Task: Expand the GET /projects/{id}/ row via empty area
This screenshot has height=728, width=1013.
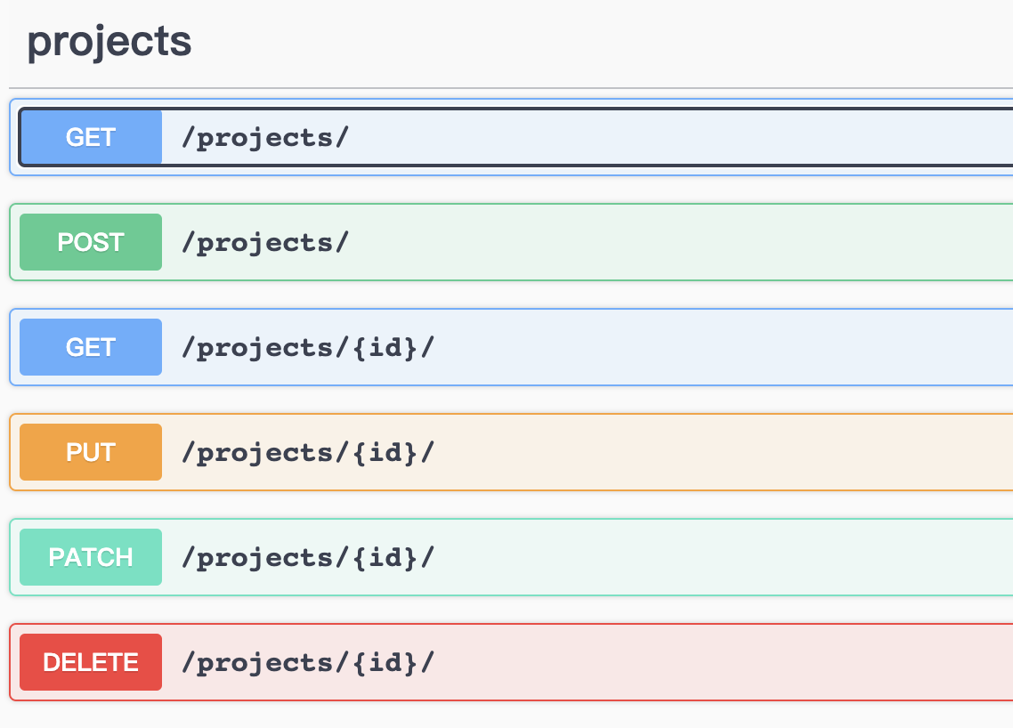Action: [x=712, y=347]
